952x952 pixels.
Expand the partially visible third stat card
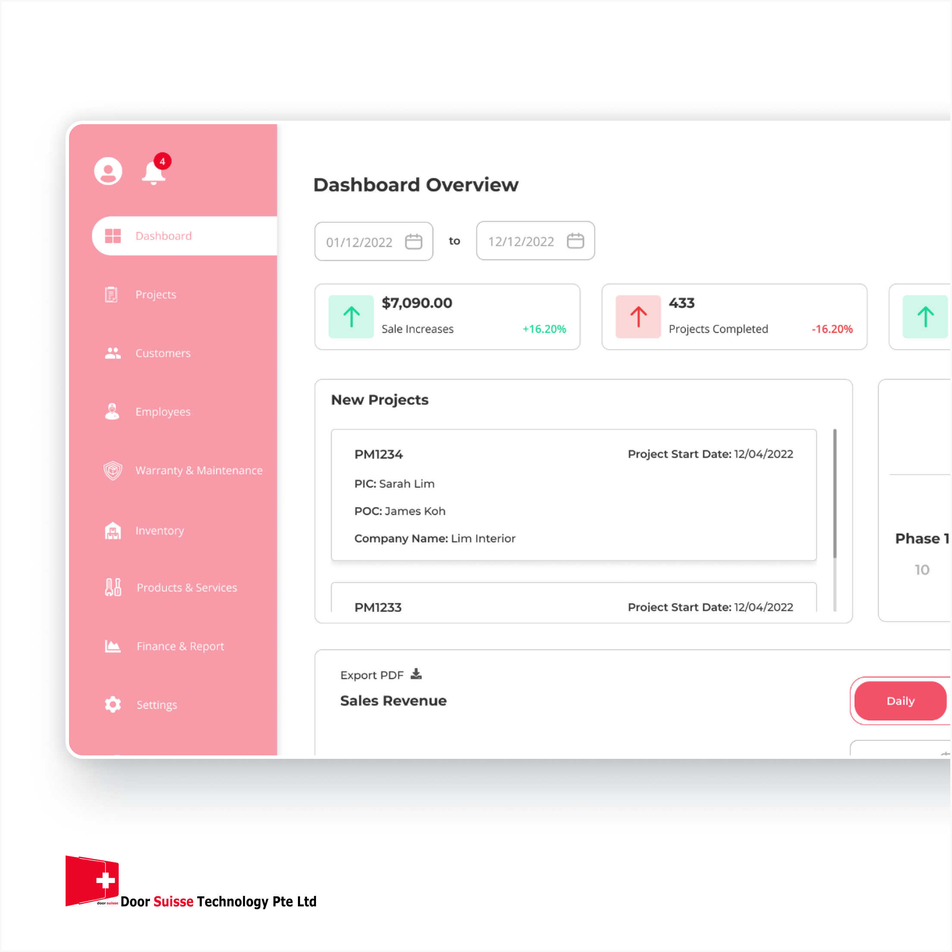pos(924,316)
